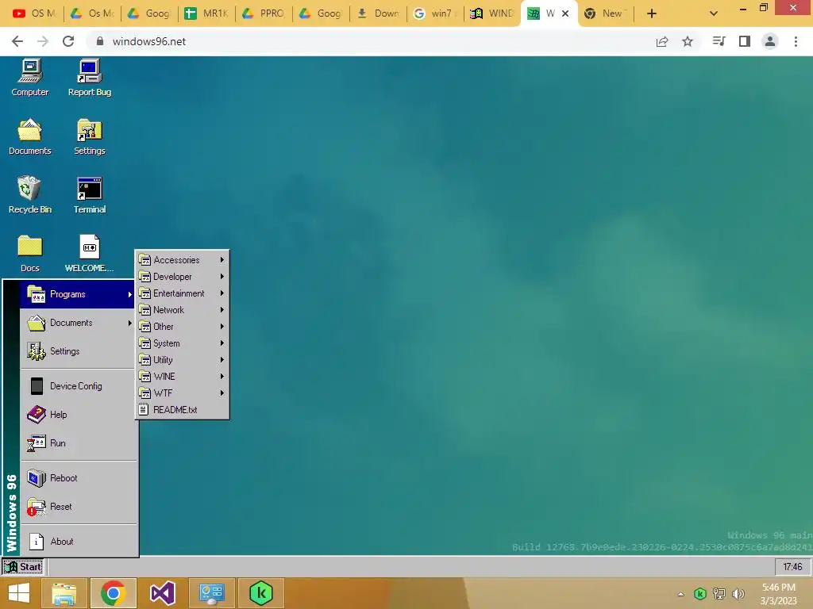This screenshot has height=609, width=813.
Task: Open the tab search dropdown
Action: coord(714,13)
